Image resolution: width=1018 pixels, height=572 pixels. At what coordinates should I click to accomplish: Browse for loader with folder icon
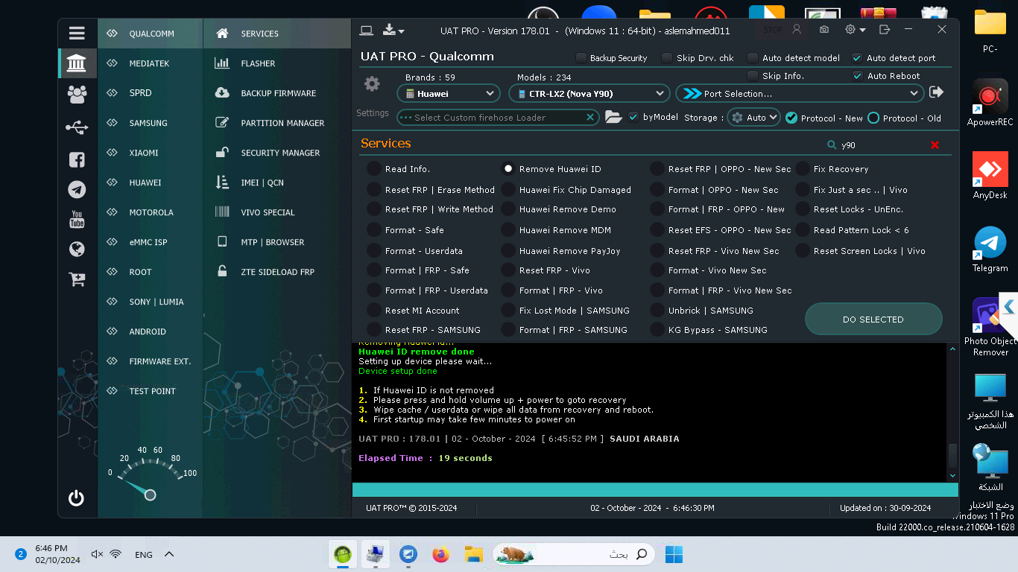[613, 117]
